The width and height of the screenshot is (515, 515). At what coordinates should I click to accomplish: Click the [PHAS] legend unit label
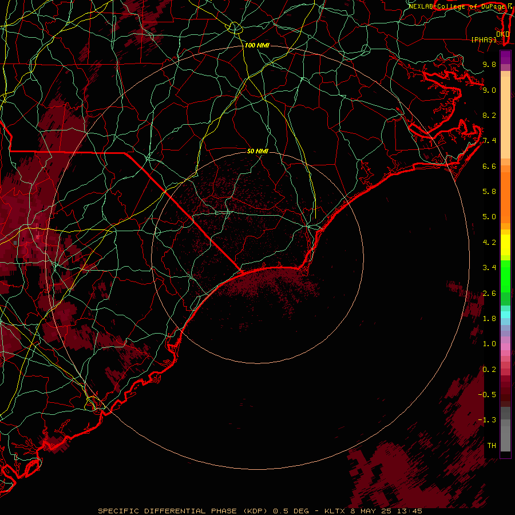[484, 39]
